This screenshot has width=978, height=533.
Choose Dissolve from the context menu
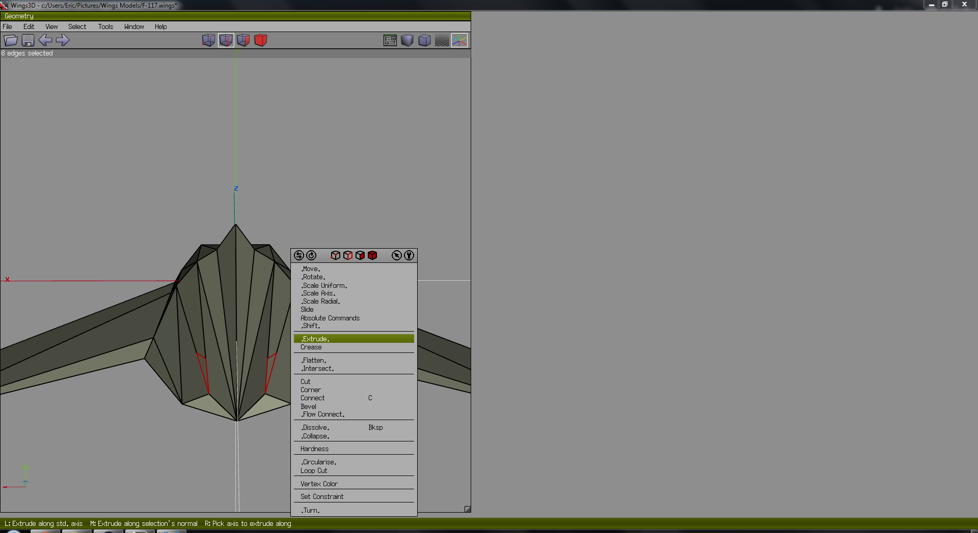coord(354,428)
